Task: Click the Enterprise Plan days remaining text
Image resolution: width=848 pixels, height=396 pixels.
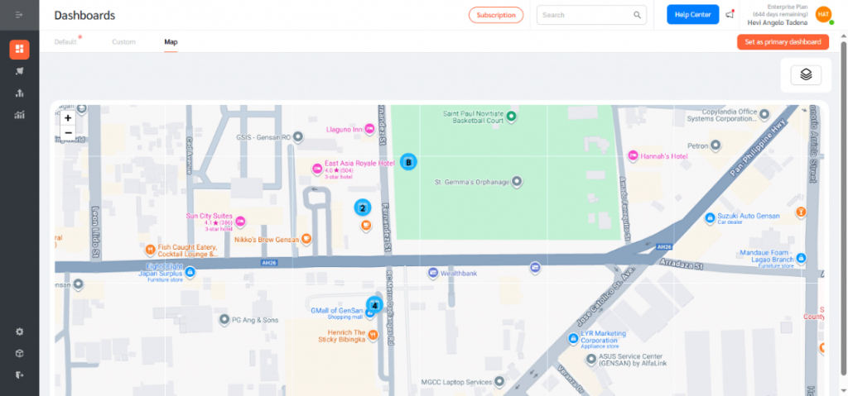Action: (780, 10)
